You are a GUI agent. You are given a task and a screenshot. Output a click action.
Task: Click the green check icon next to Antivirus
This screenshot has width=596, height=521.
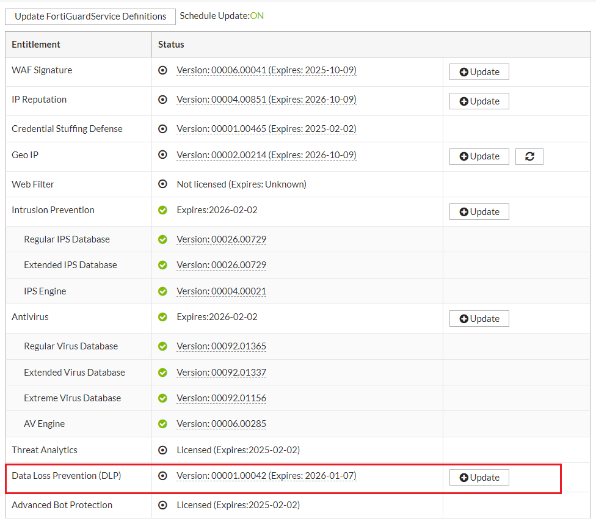(162, 316)
